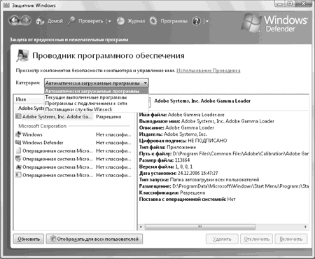Click the Защитник Windows title bar icon
The width and height of the screenshot is (315, 259).
coord(7,5)
